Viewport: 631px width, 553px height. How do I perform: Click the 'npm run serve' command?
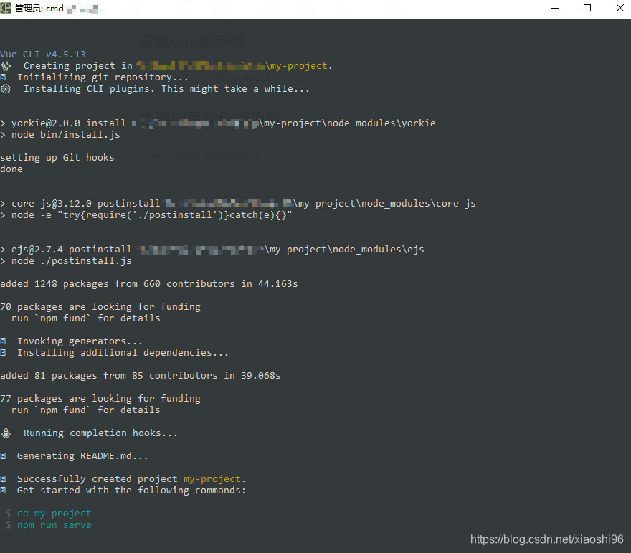pyautogui.click(x=54, y=525)
